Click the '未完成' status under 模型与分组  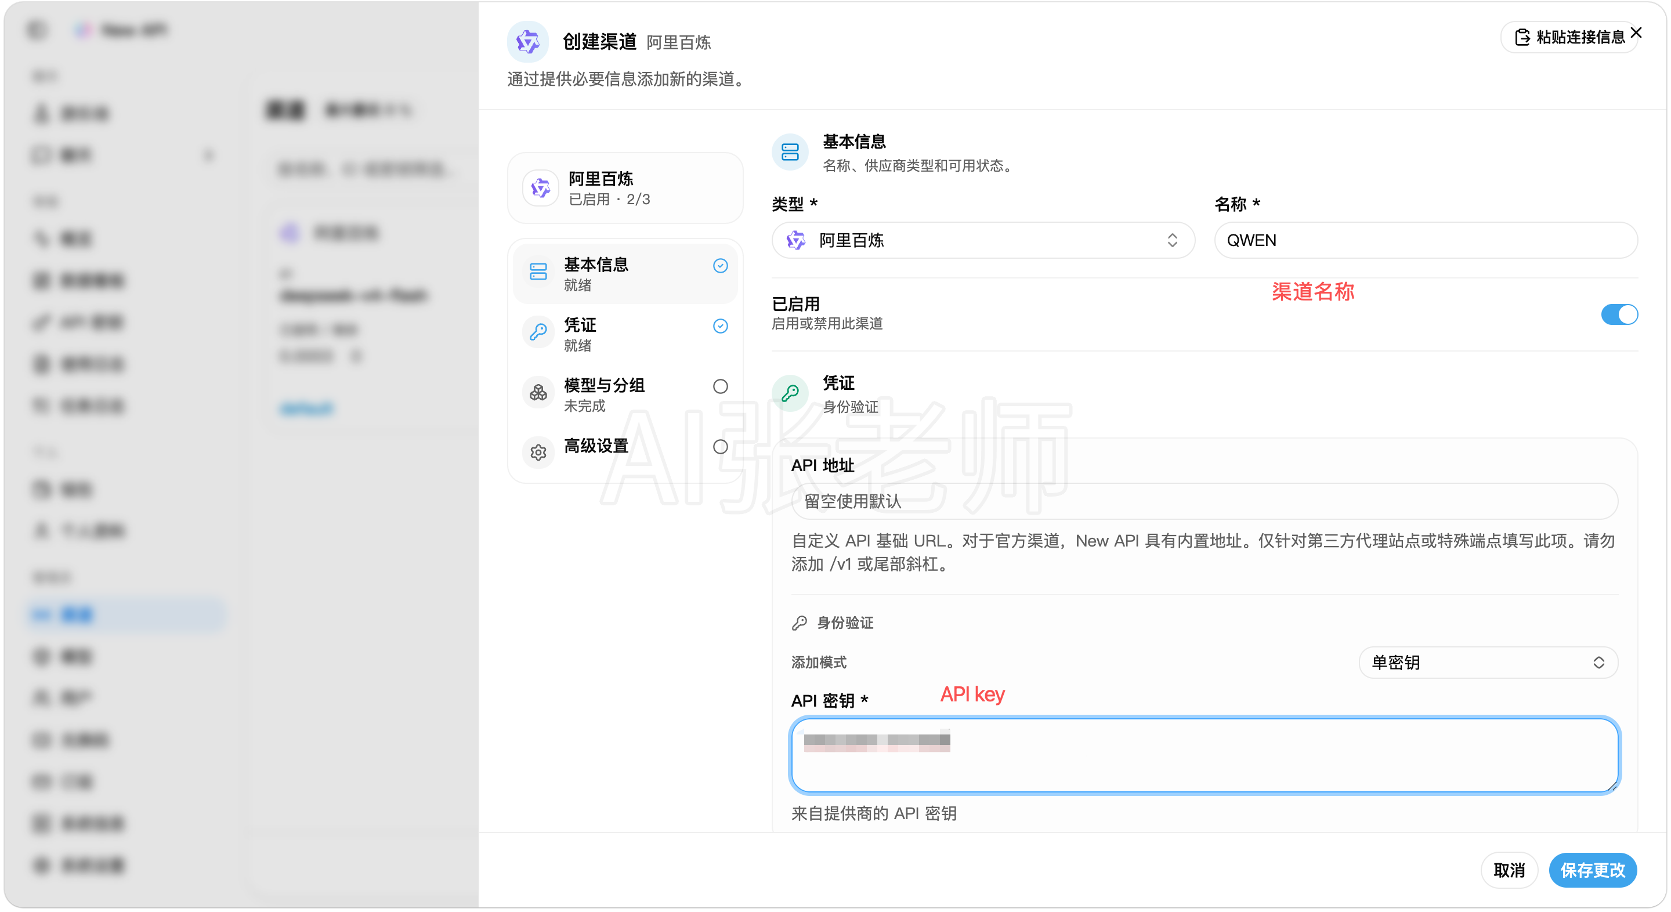tap(584, 406)
